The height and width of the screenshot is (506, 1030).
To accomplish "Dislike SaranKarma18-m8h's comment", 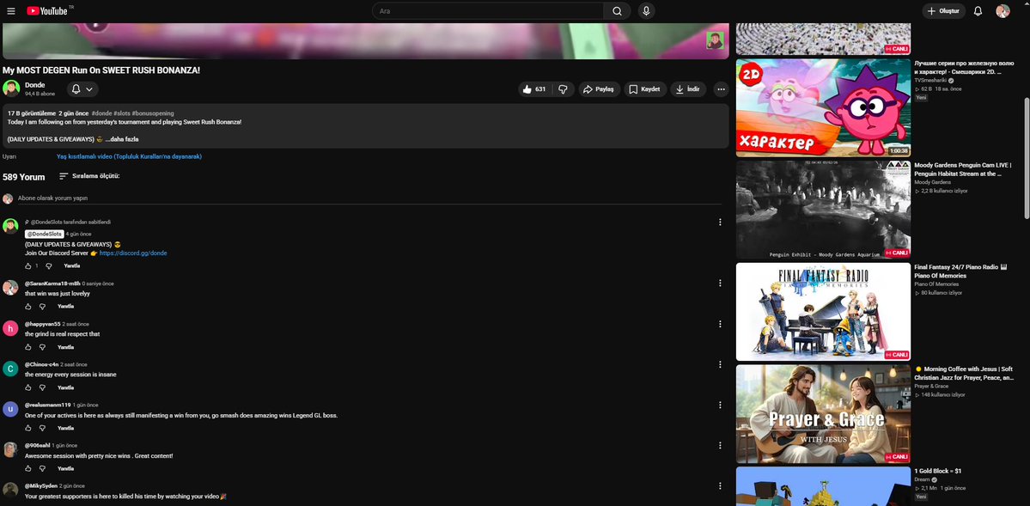I will [x=43, y=307].
